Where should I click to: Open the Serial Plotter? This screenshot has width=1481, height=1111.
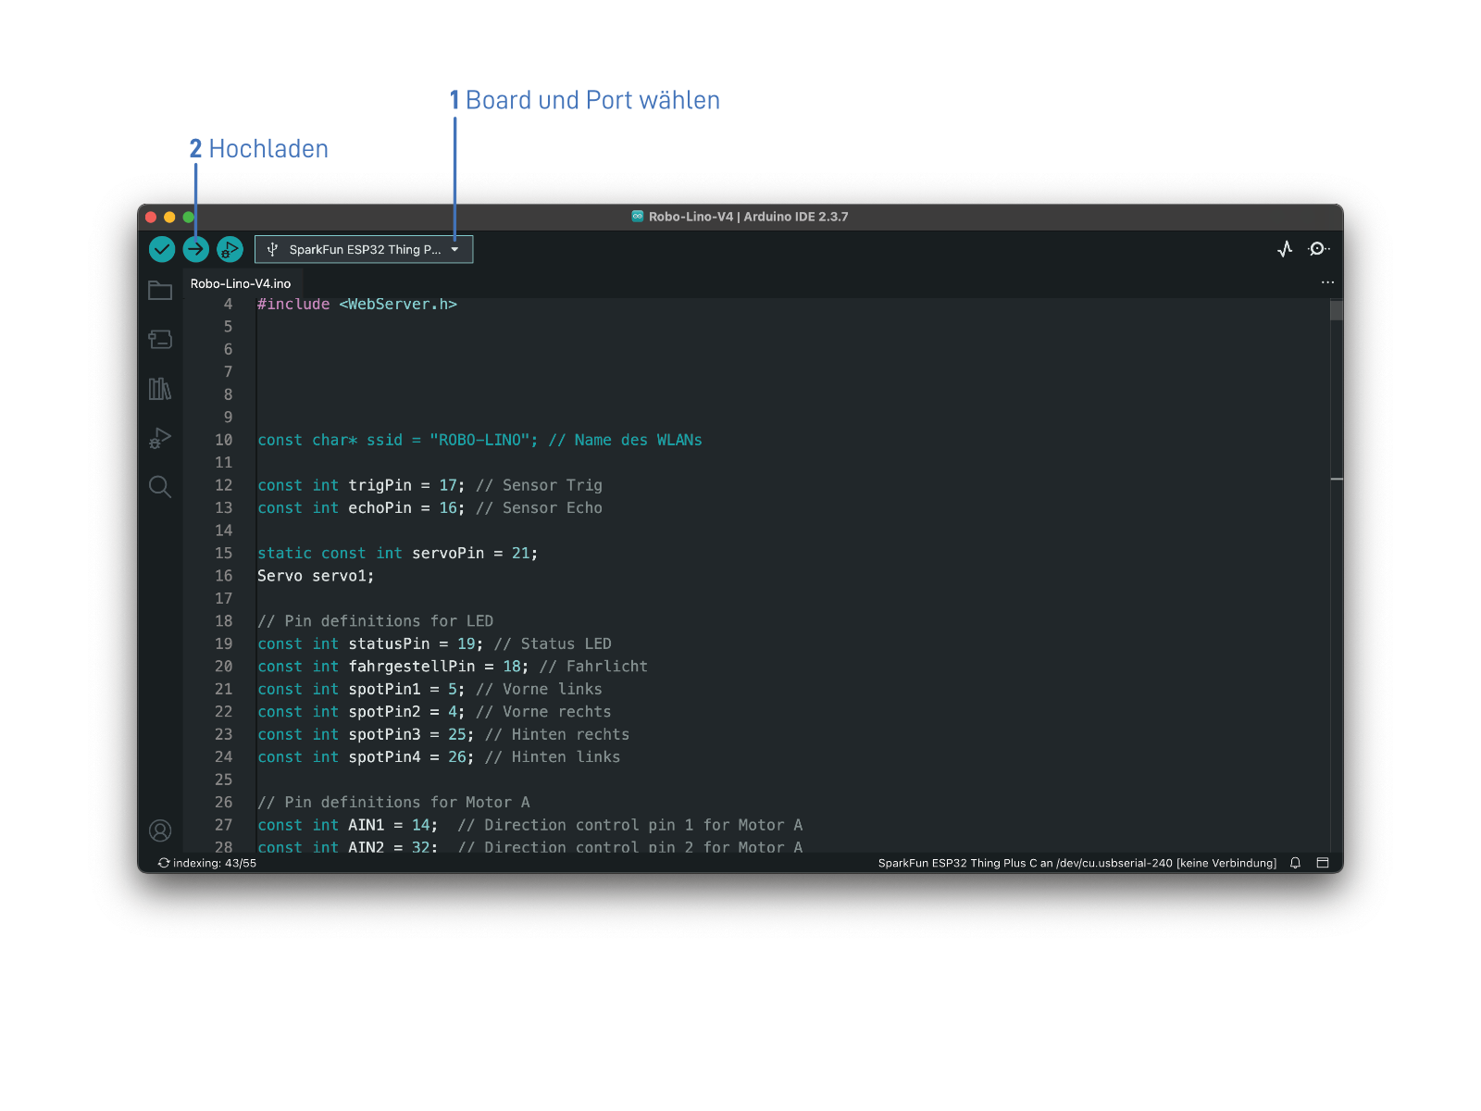click(x=1285, y=249)
